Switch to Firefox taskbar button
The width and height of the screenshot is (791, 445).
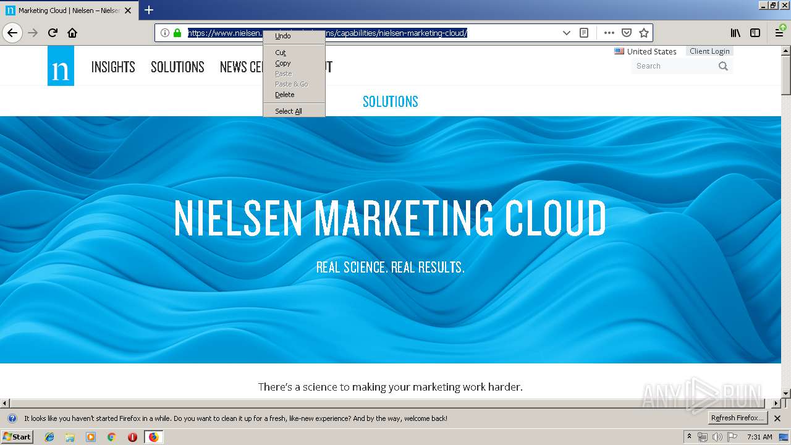(x=153, y=437)
